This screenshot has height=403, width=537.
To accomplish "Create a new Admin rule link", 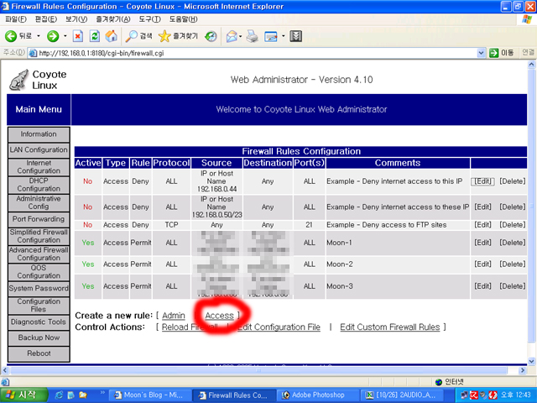I will point(174,316).
